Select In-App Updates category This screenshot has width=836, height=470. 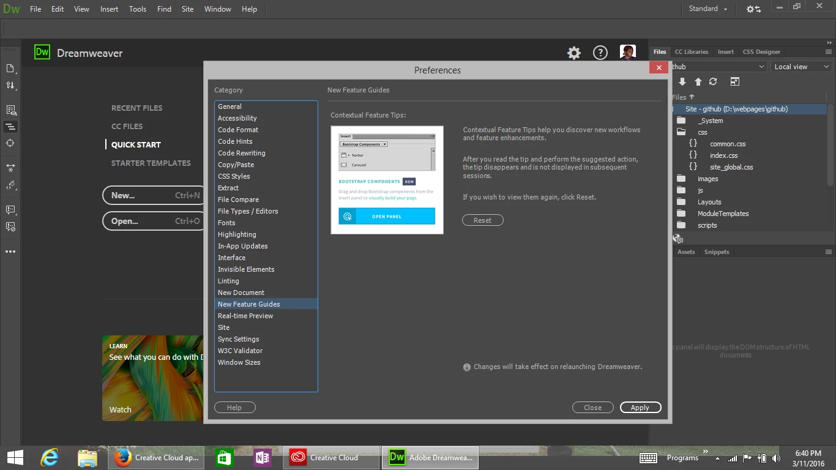(x=266, y=246)
